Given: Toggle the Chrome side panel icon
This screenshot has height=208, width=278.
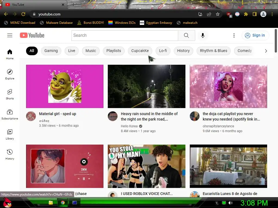Looking at the screenshot, I should click(x=255, y=14).
